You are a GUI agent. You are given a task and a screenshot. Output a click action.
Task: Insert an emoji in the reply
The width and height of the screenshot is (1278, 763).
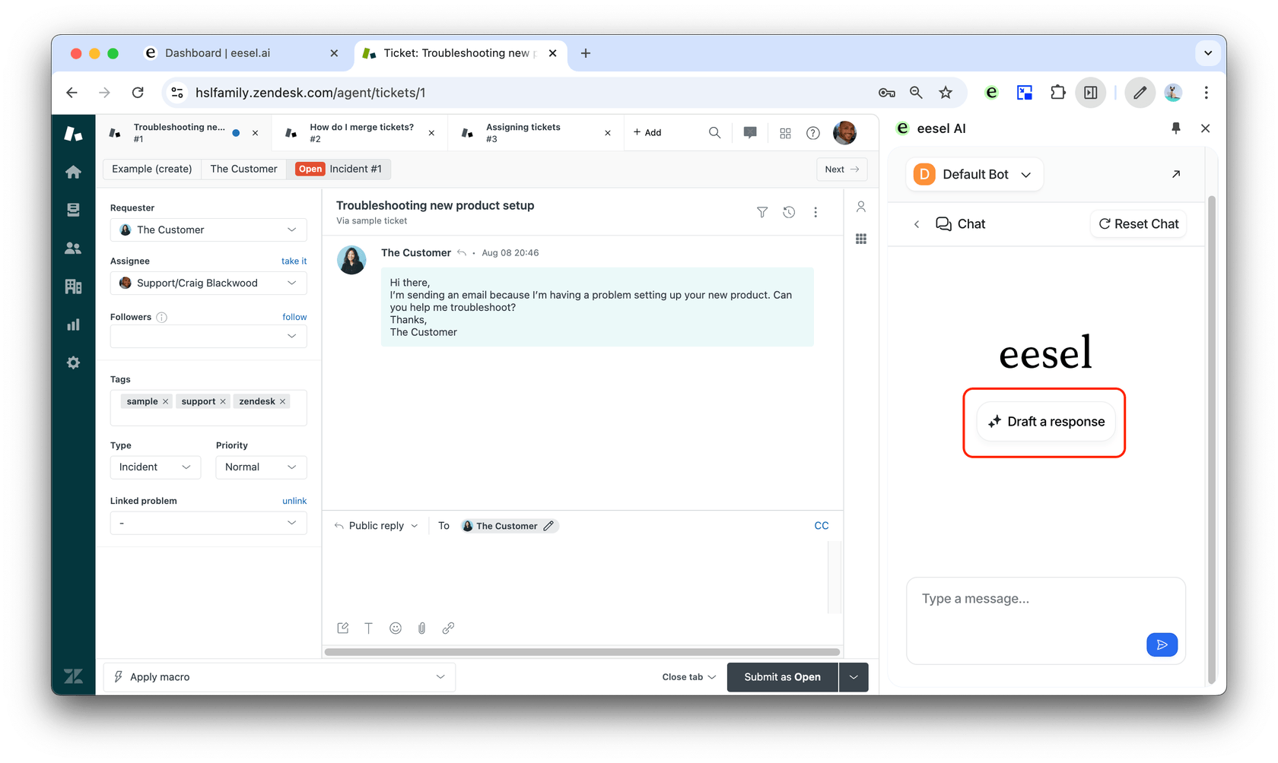[x=396, y=628]
